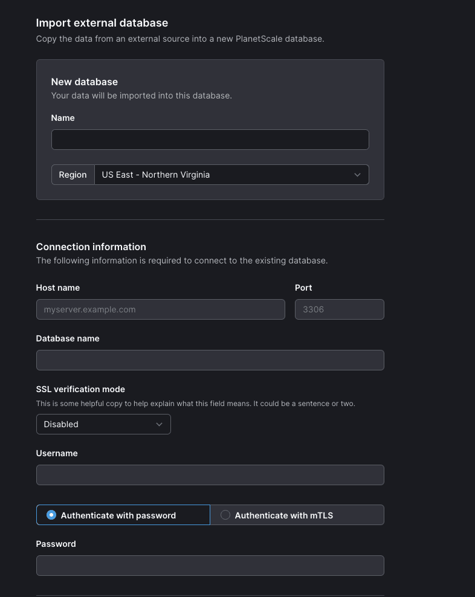Click inside the Password input field
This screenshot has width=475, height=597.
[x=210, y=566]
